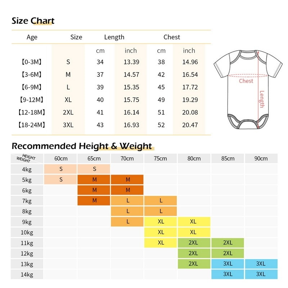Click the yellow XL cell at 10kg 80cm
288x288 pixels.
pos(194,232)
